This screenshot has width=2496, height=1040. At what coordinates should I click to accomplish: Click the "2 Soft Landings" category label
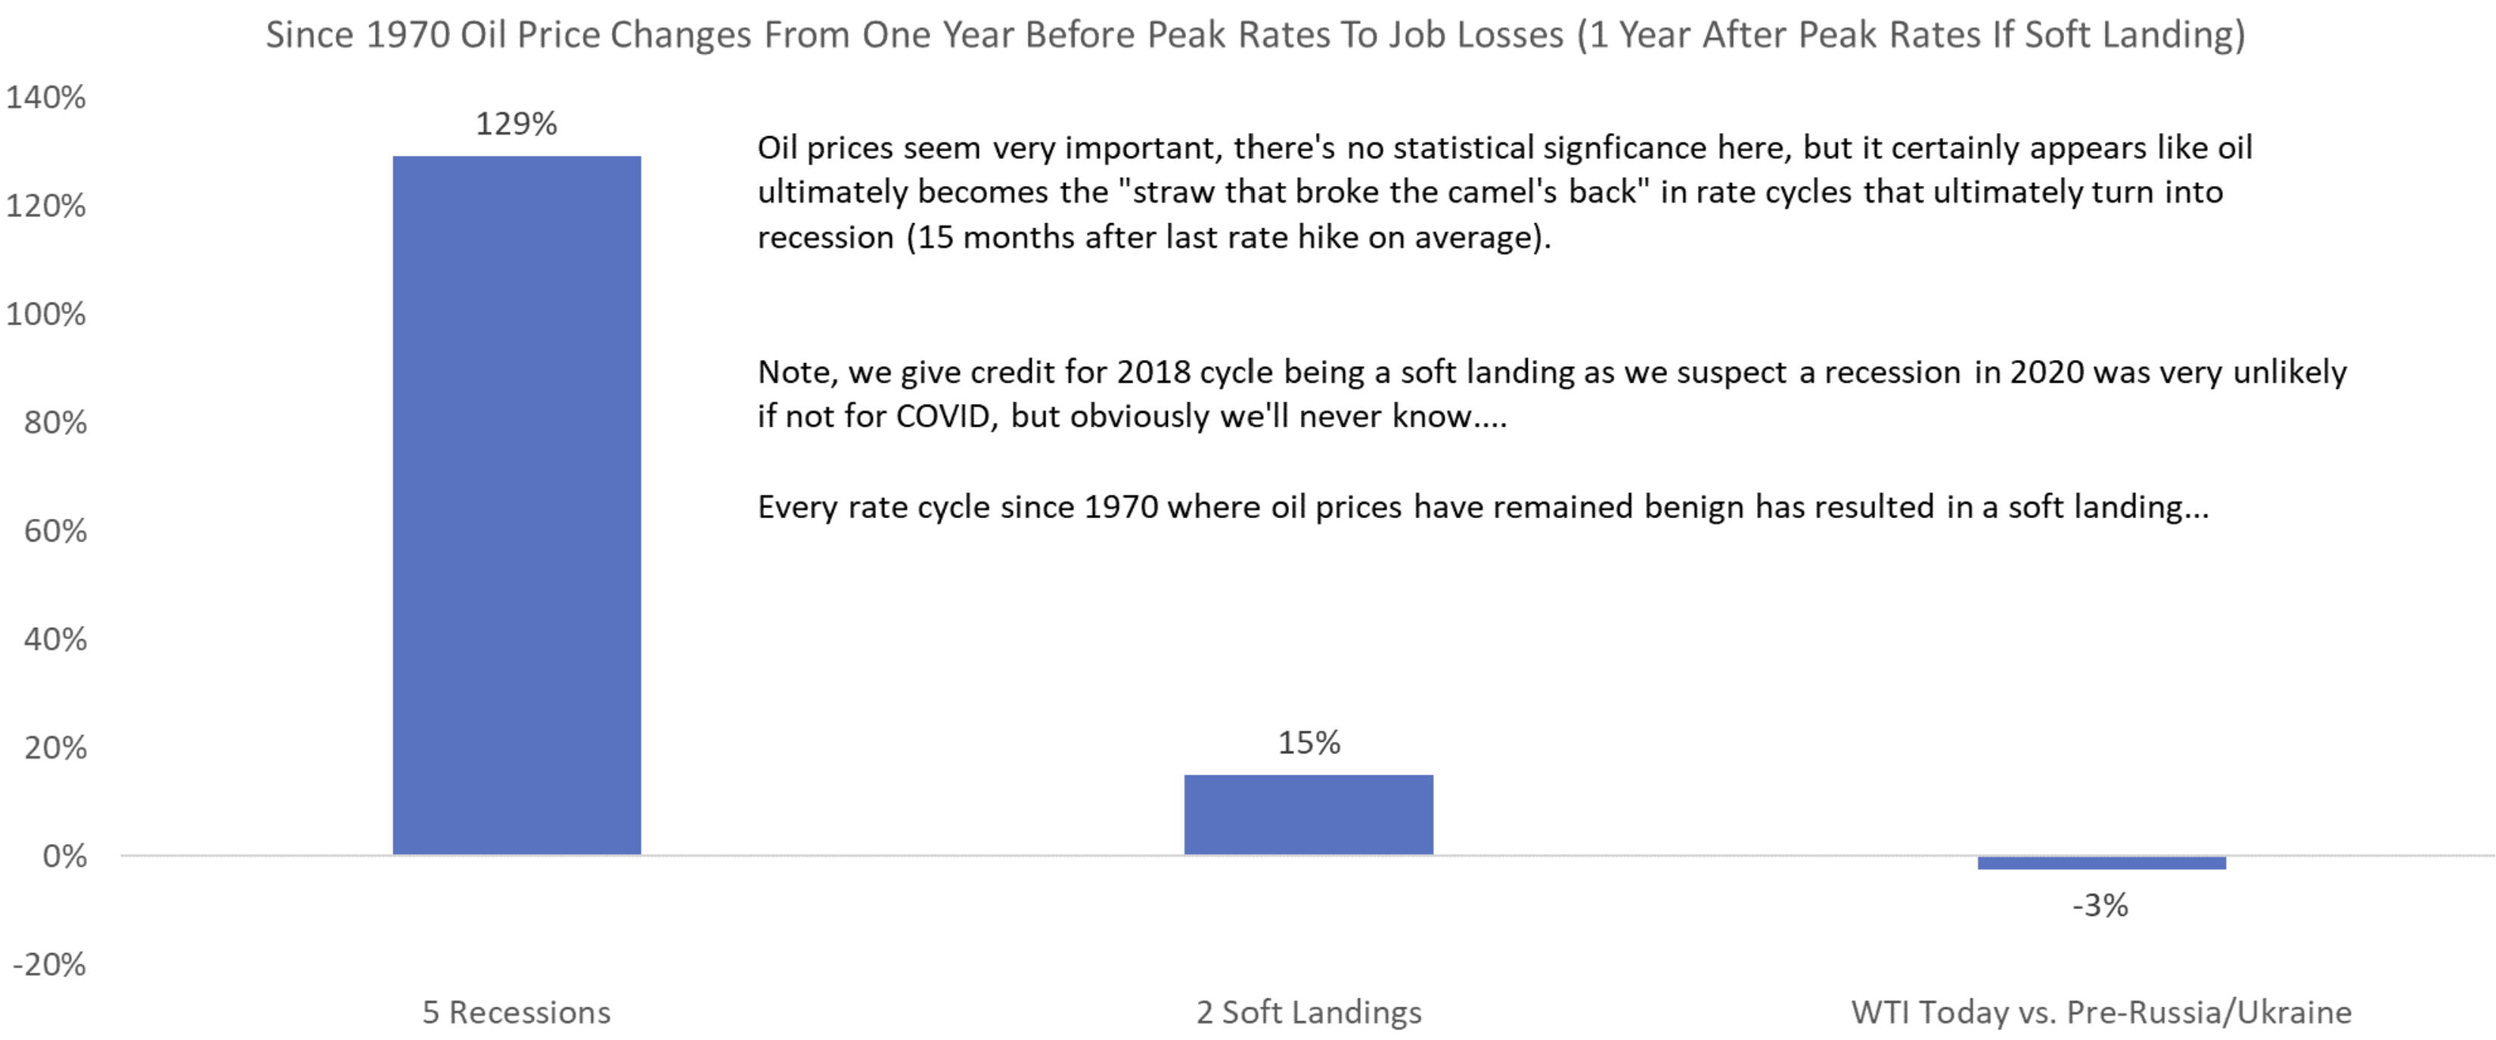[x=1308, y=1012]
